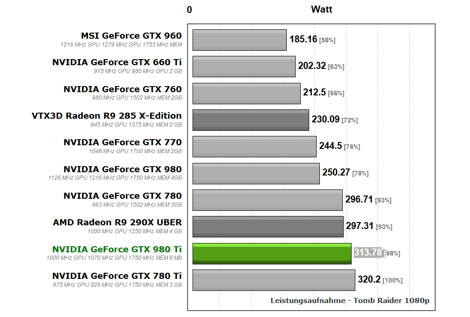Screen dimensions: 470x317
Task: Select the 320.2 value label
Action: click(x=369, y=280)
